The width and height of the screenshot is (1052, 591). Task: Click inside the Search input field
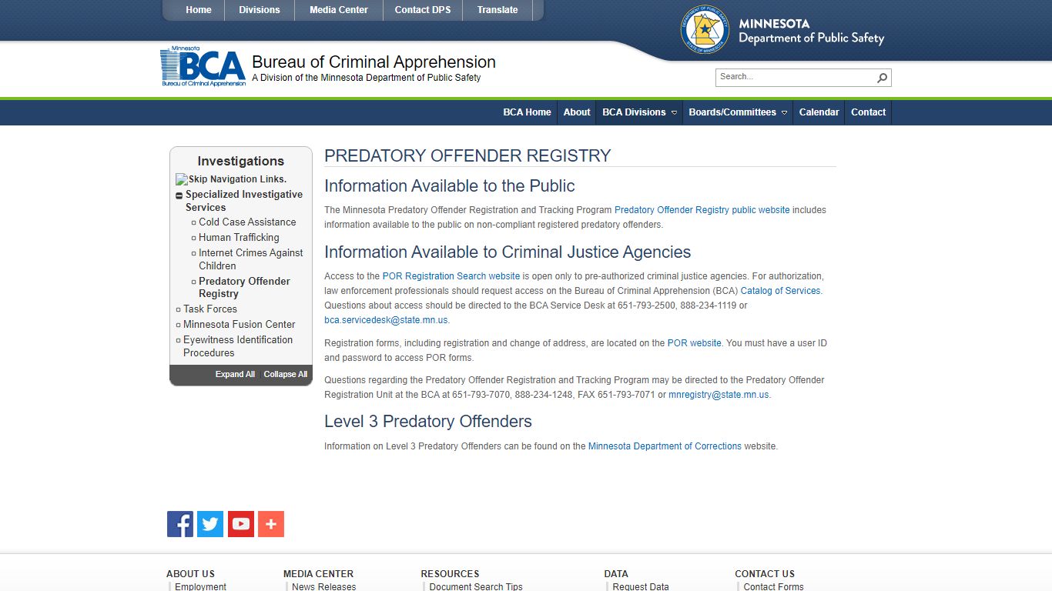[795, 77]
